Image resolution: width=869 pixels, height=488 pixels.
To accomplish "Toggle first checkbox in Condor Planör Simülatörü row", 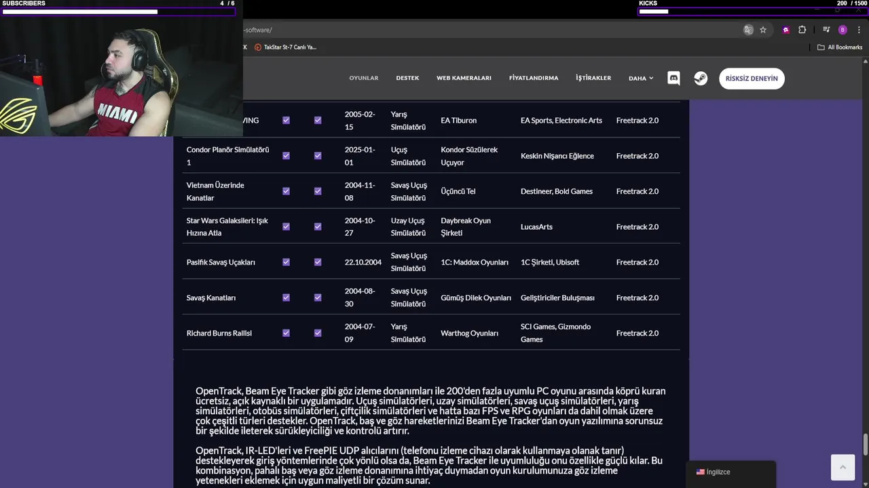I will (286, 156).
